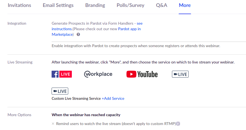Click the Remind users to watch live stream text
The image size is (246, 130).
click(116, 124)
